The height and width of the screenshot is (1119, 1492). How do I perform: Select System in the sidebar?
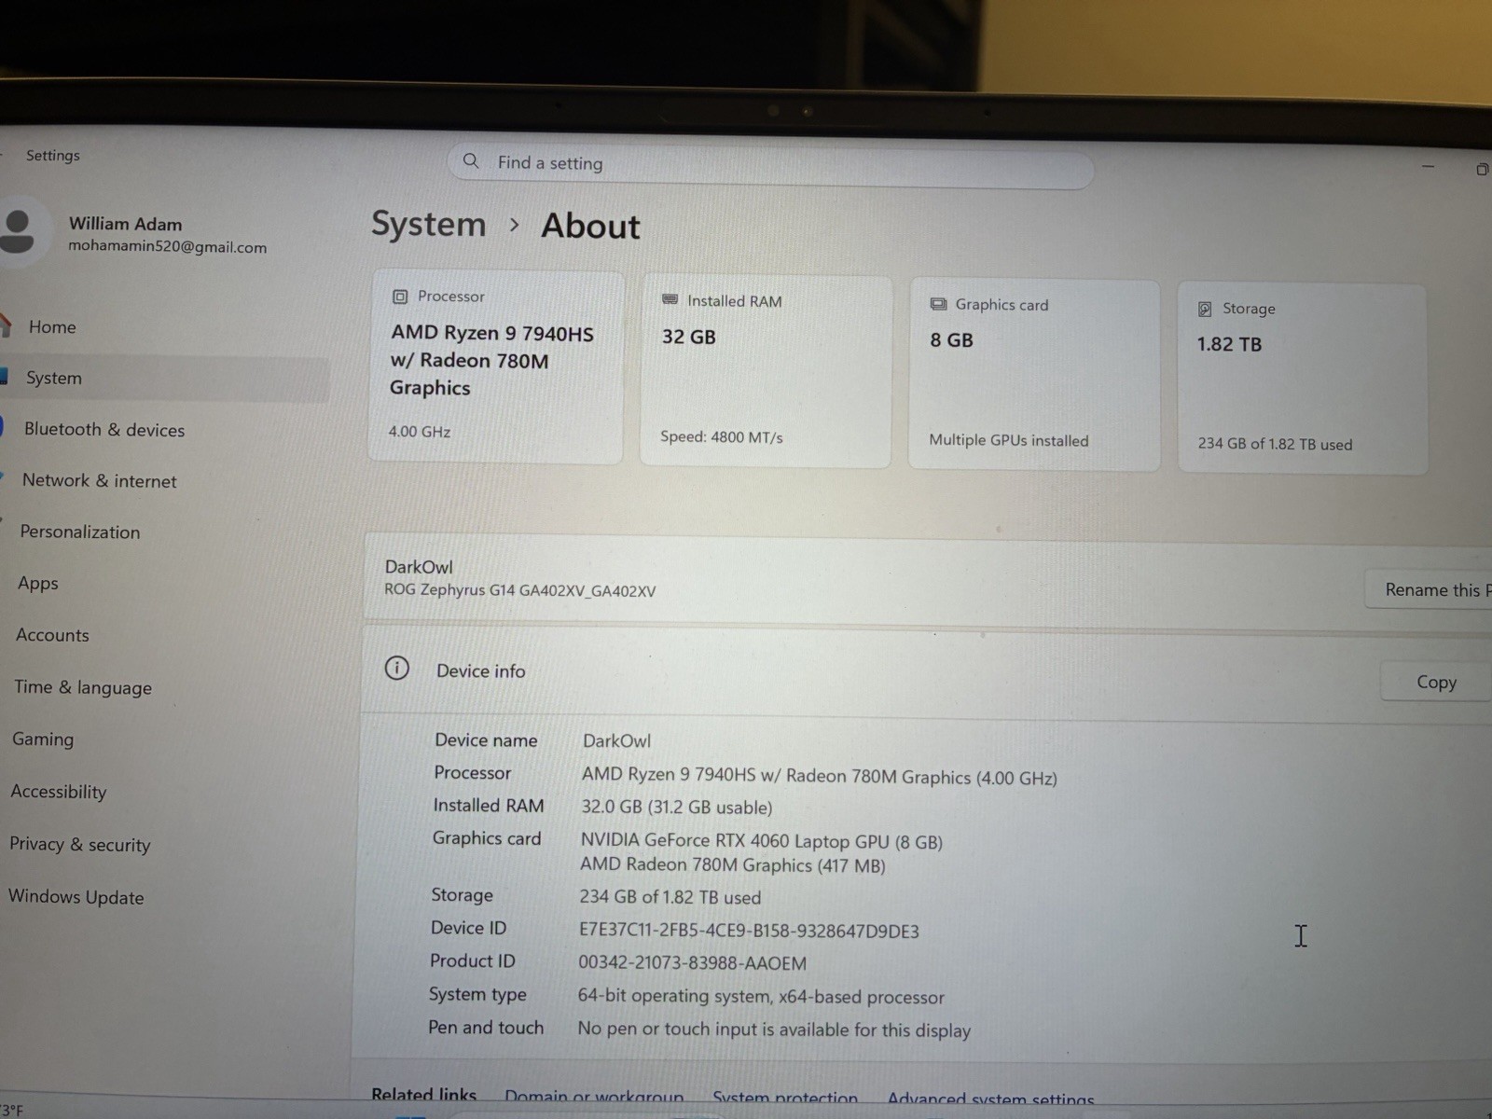[x=163, y=378]
